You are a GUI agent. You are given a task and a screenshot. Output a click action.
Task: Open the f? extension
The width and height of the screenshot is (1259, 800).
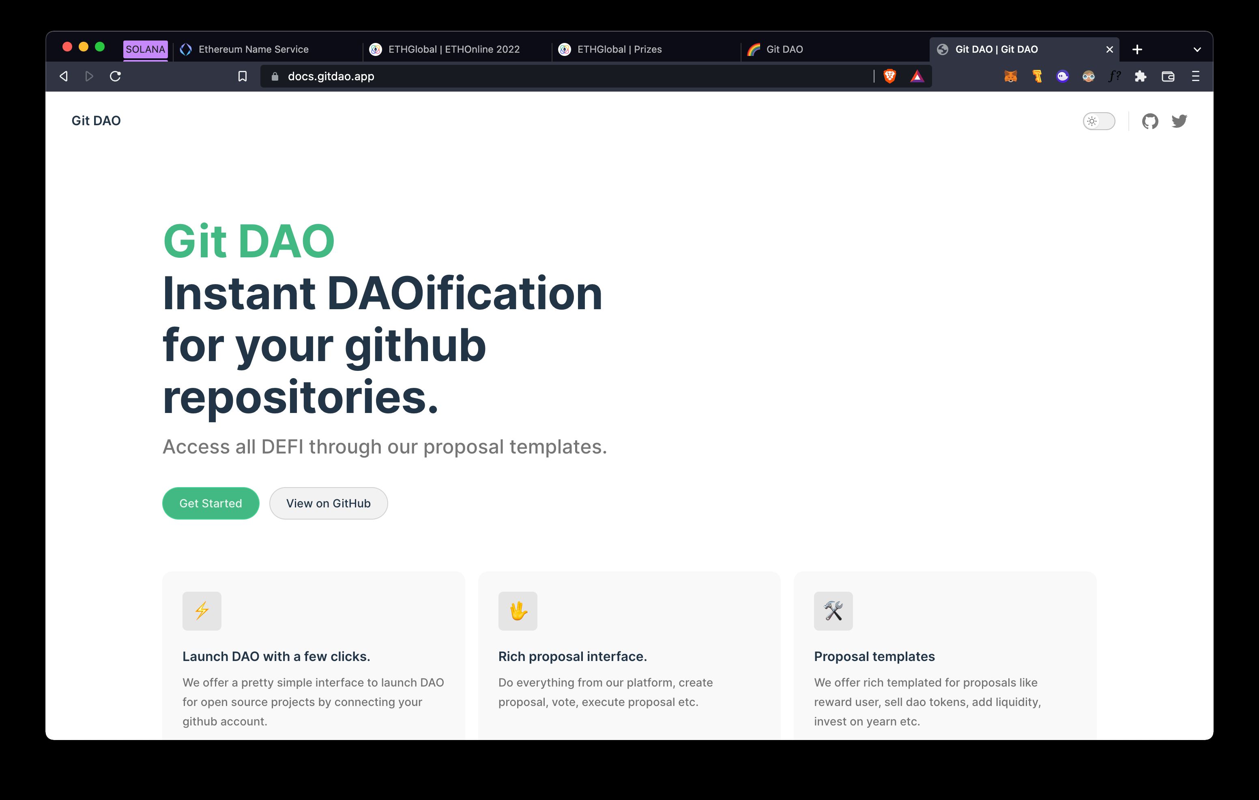1114,76
